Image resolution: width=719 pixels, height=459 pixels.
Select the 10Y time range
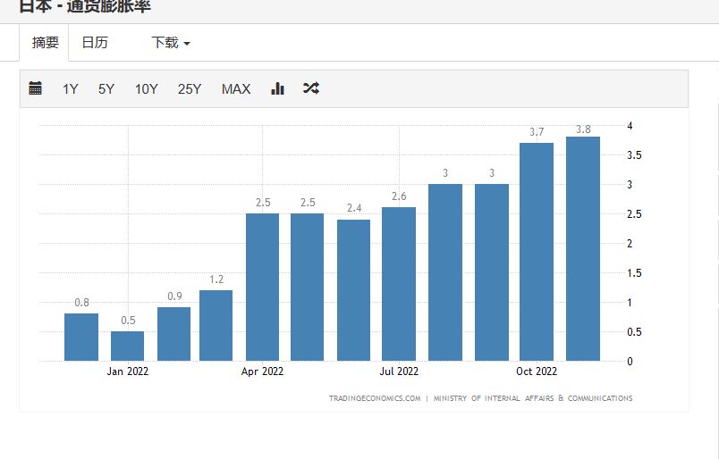click(x=147, y=89)
